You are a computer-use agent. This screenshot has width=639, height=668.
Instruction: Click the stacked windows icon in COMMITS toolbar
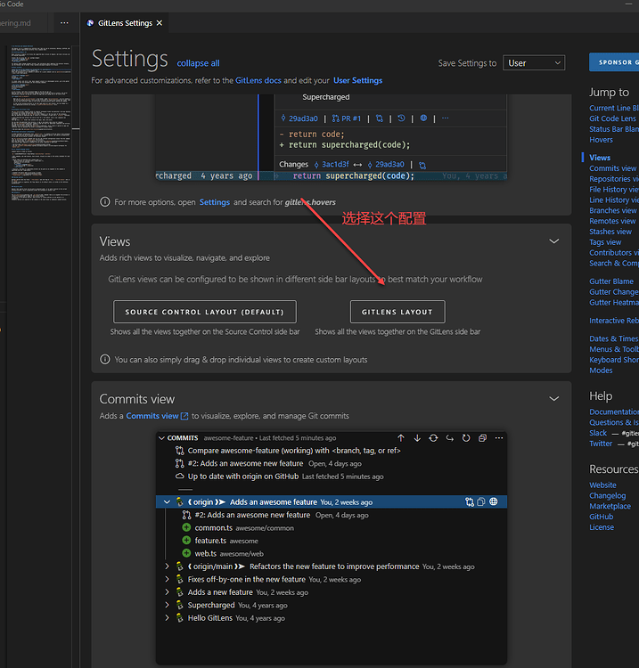(x=482, y=438)
